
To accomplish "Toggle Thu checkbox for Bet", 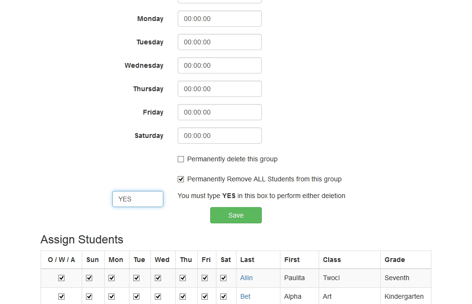I will 183,296.
